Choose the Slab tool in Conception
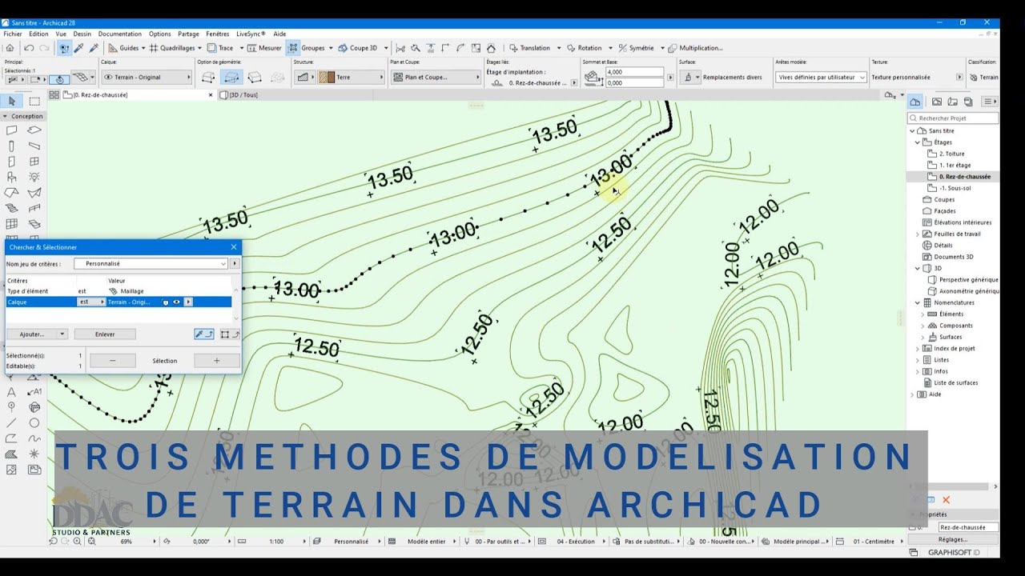Image resolution: width=1025 pixels, height=576 pixels. coord(34,130)
